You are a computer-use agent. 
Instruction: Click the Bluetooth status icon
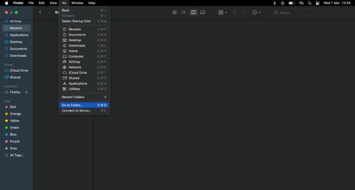[x=275, y=3]
